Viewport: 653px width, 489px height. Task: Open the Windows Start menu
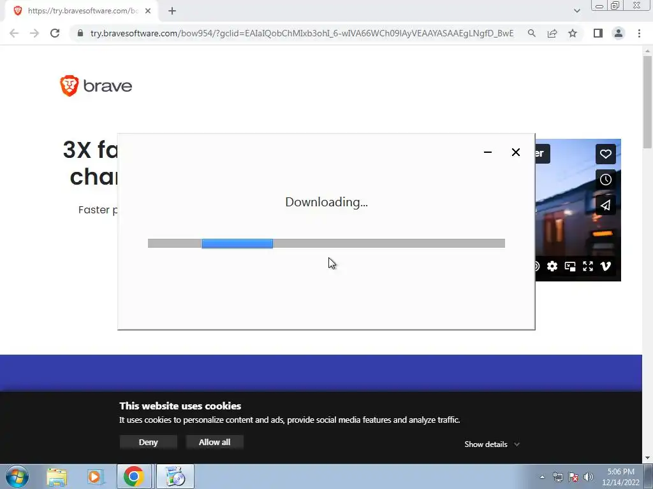click(17, 476)
